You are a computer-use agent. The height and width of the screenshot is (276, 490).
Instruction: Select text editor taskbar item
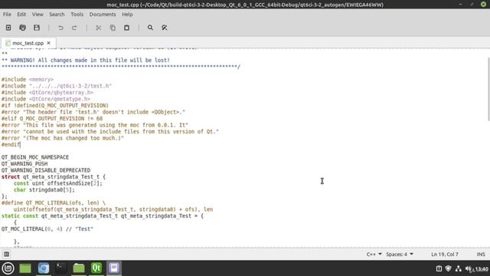pos(114,268)
